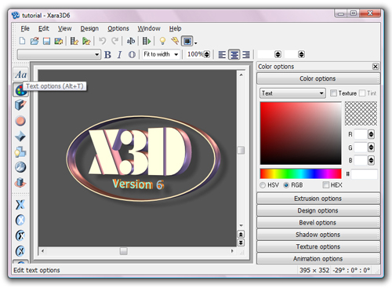The height and width of the screenshot is (288, 392).
Task: Toggle Outline text formatting
Action: 132,54
